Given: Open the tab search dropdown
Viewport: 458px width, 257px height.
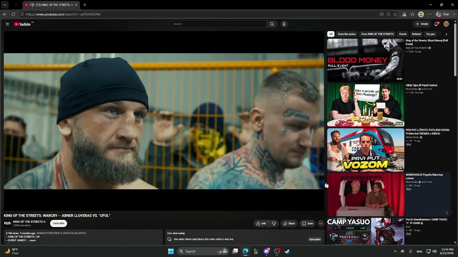Looking at the screenshot, I should pos(5,5).
